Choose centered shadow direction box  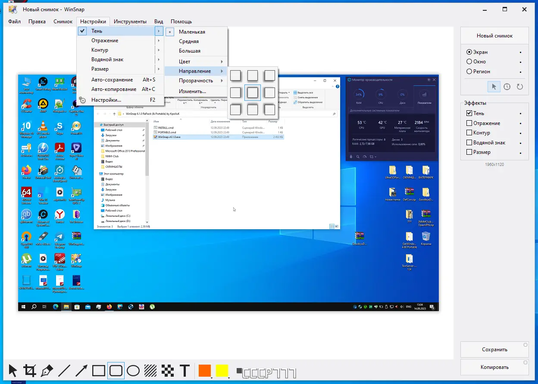pos(253,93)
